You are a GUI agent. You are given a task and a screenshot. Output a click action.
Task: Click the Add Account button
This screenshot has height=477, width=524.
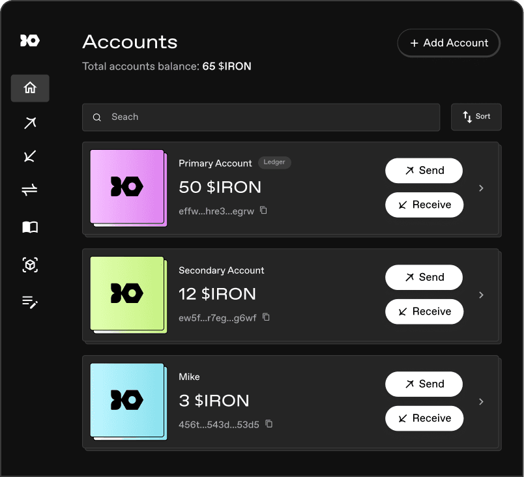(448, 43)
